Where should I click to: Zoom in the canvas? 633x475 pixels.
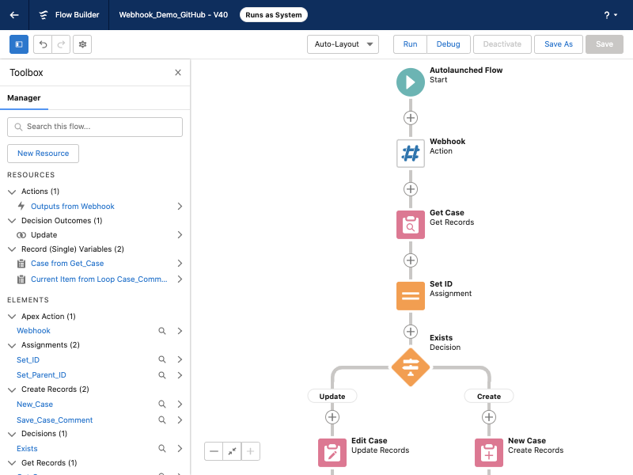coord(251,451)
